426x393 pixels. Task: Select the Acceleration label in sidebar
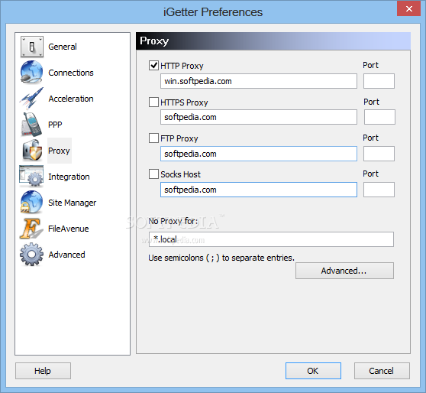pyautogui.click(x=71, y=99)
